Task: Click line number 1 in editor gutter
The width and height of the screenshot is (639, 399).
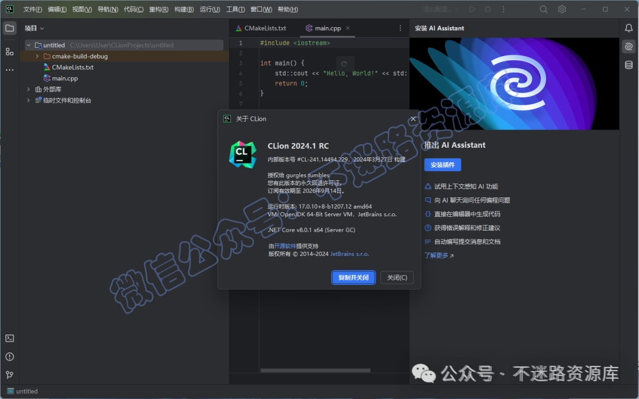Action: 240,43
